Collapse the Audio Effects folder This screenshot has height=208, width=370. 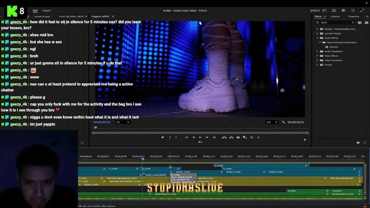[x=317, y=38]
